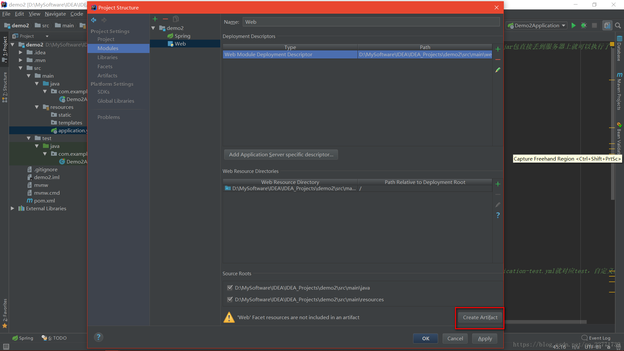Screen dimensions: 624x351
Task: Click the facet Name input field
Action: 371,22
